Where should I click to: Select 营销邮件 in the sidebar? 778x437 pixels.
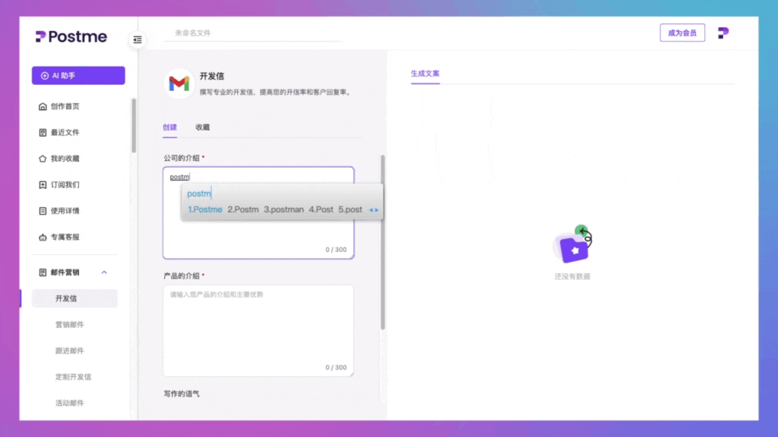(70, 325)
